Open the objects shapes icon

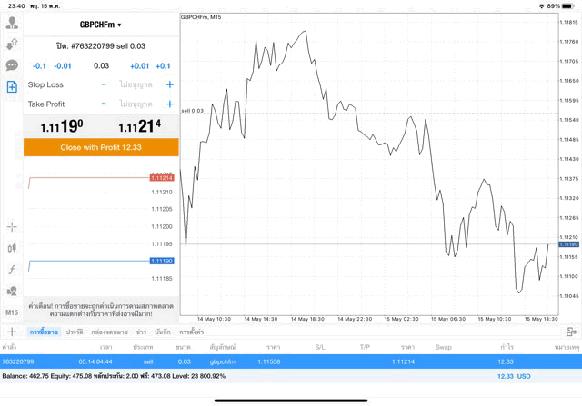pyautogui.click(x=12, y=292)
